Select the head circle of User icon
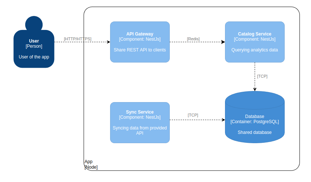 pos(34,24)
